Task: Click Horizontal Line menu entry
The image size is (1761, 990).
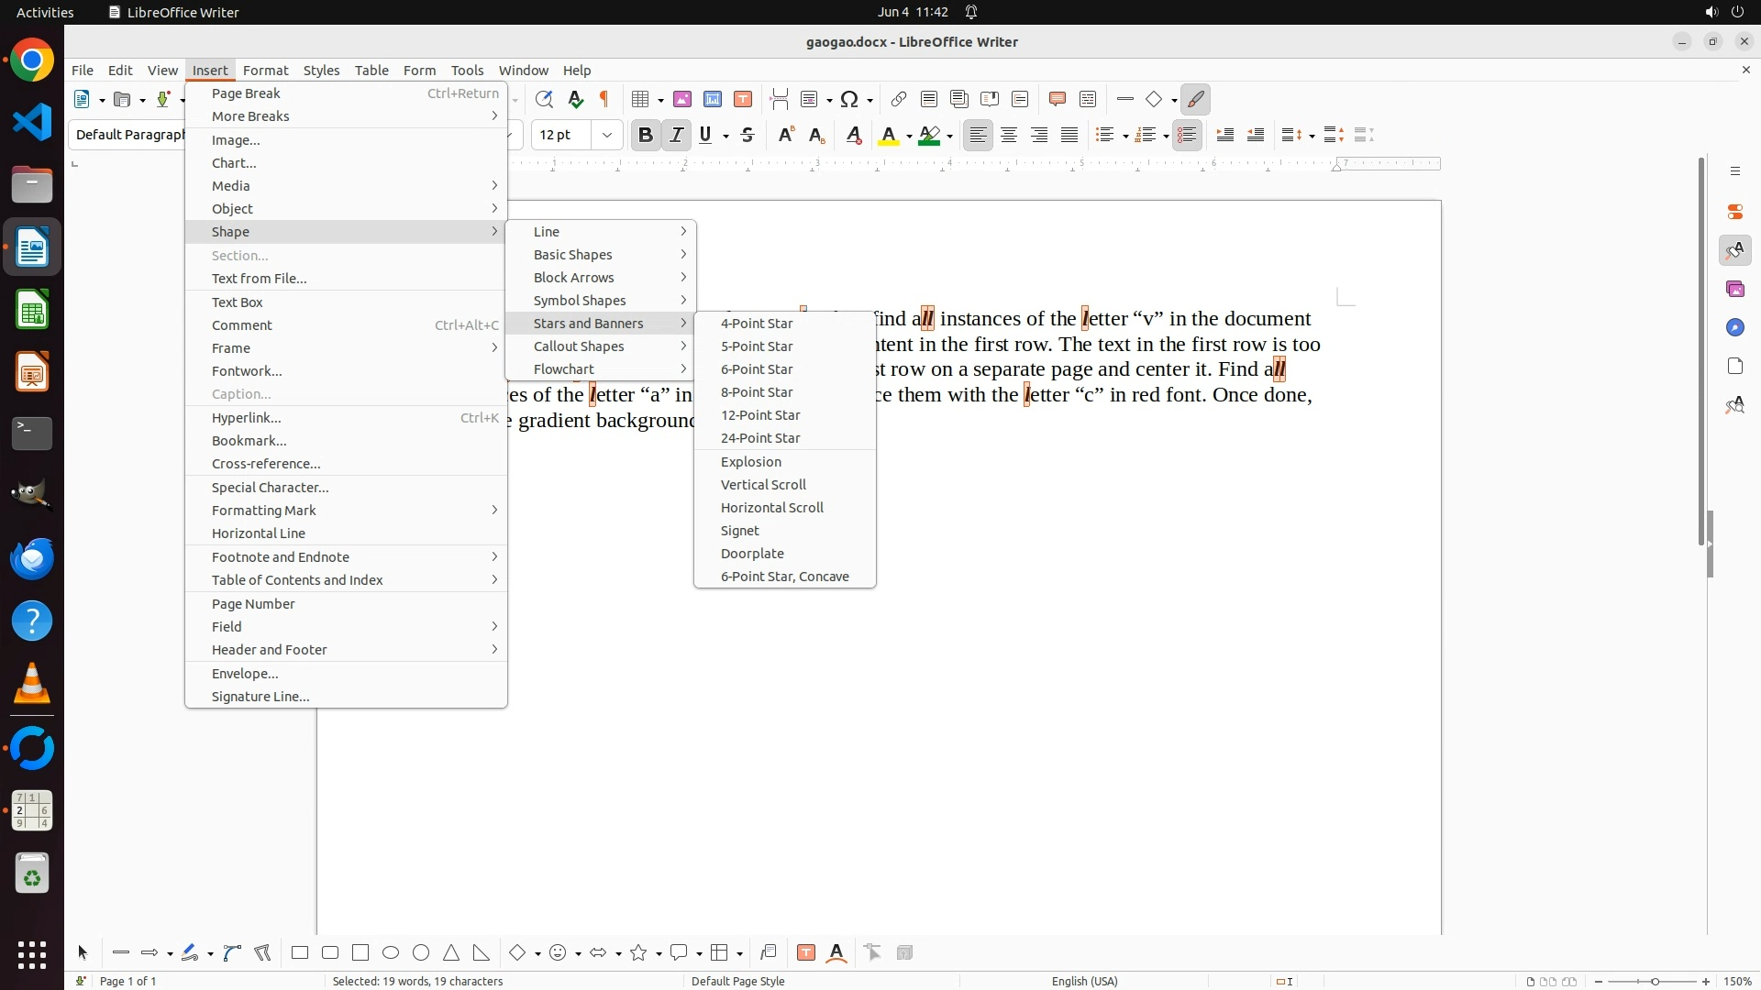Action: (x=259, y=533)
